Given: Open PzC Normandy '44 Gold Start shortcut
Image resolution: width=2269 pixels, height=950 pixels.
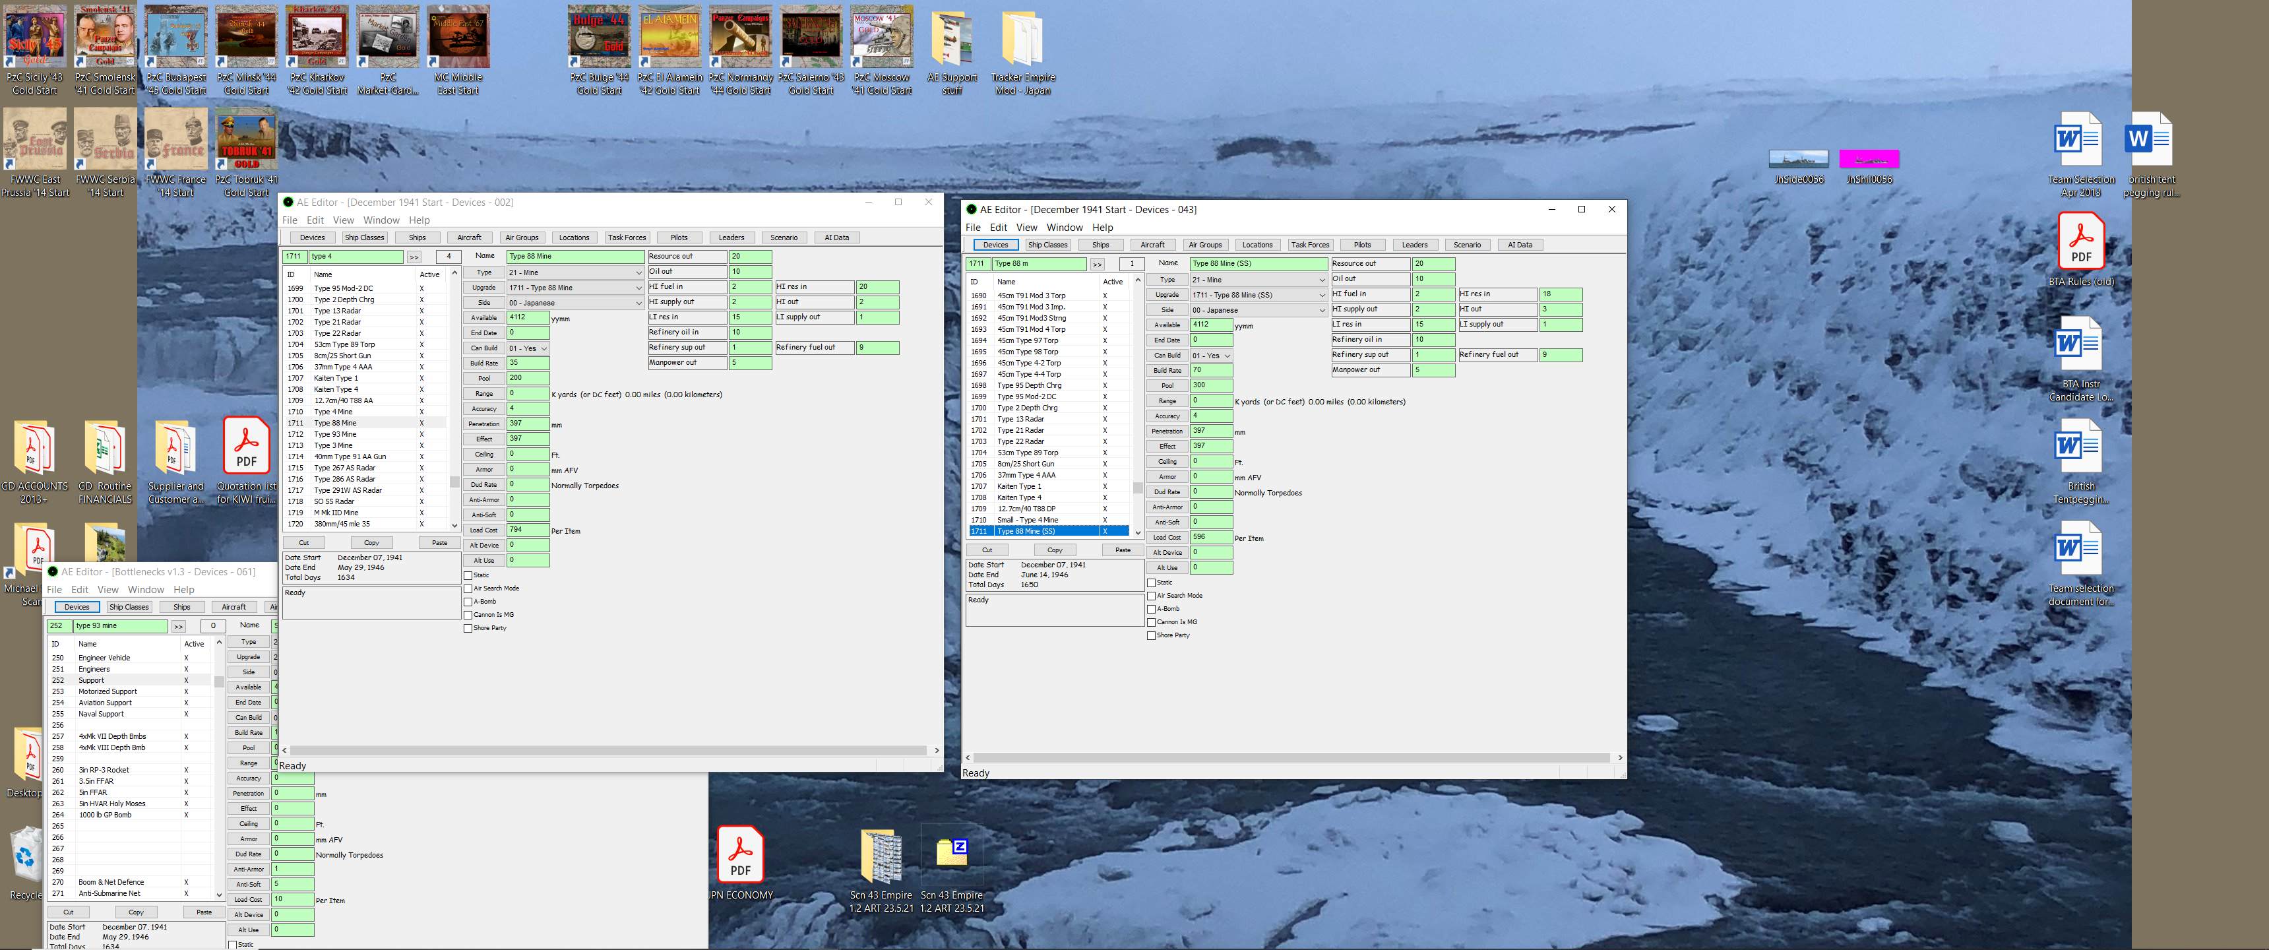Looking at the screenshot, I should (x=741, y=50).
